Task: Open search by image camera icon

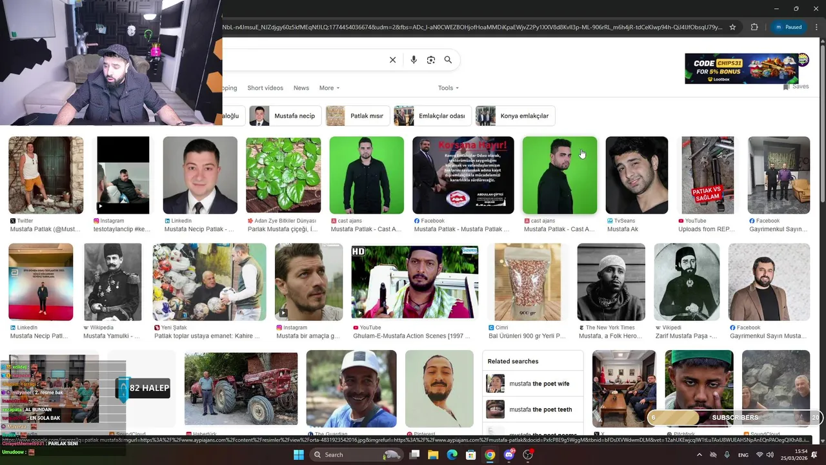Action: [431, 60]
